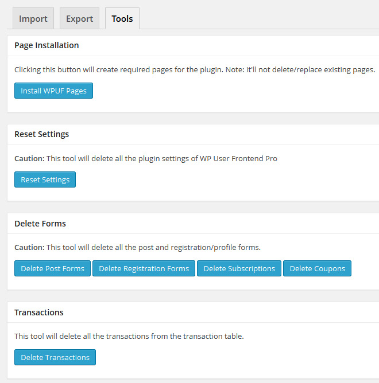
Task: Click the Page Installation heading
Action: coord(47,45)
